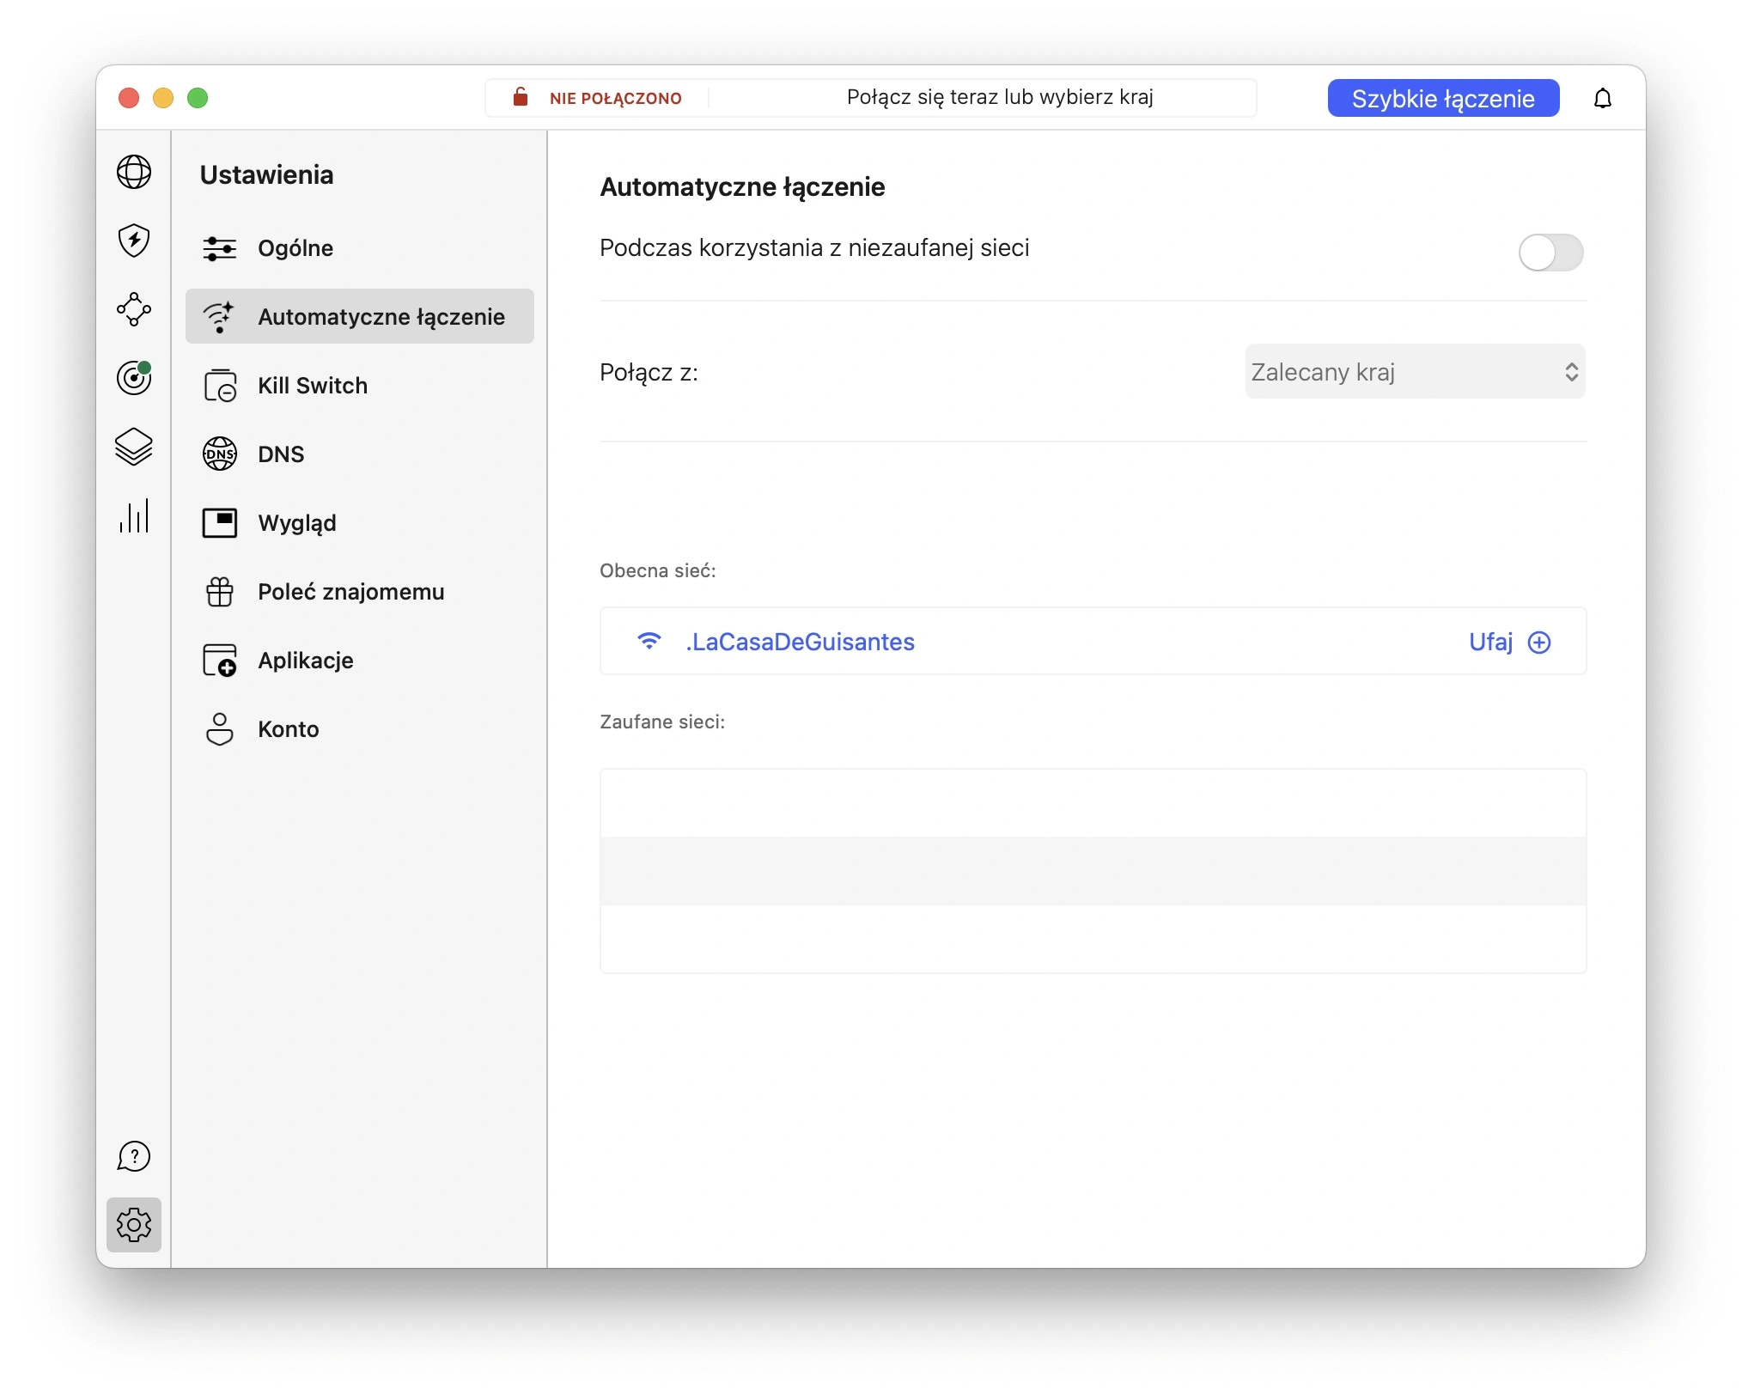Trust current network via Ufaj

click(1509, 643)
